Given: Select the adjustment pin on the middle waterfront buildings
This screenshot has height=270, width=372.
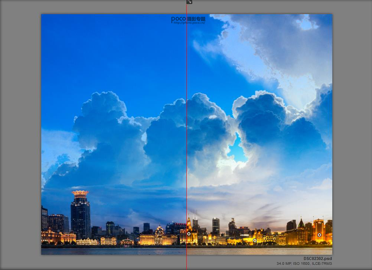Looking at the screenshot, I should point(255,240).
